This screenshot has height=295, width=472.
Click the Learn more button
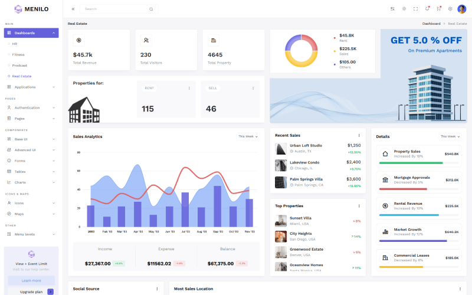click(31, 280)
